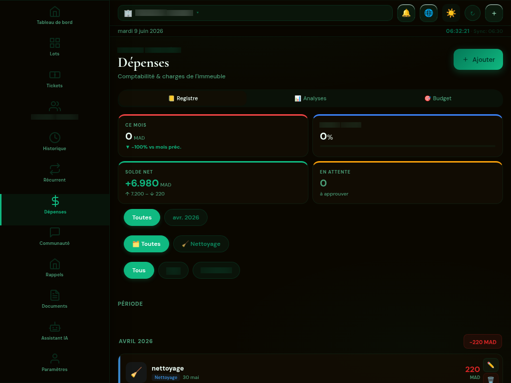Switch to Budget tab
The image size is (511, 383).
(x=438, y=98)
